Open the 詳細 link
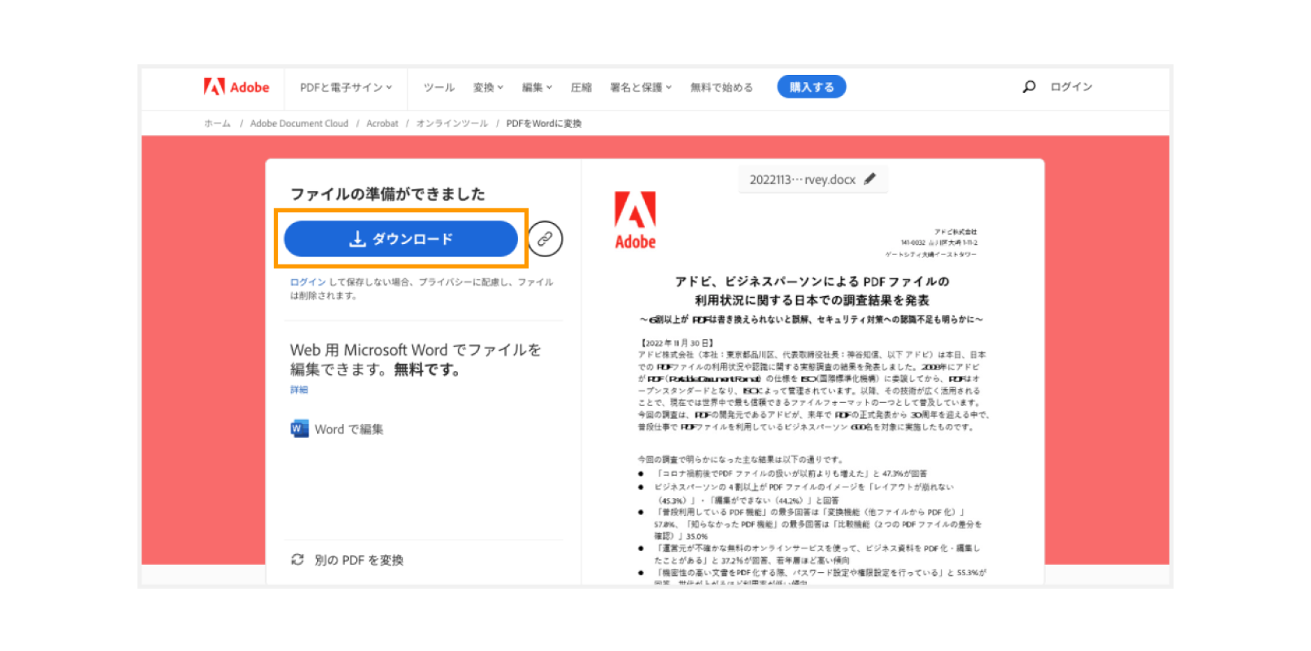Image resolution: width=1311 pixels, height=651 pixels. pyautogui.click(x=299, y=390)
